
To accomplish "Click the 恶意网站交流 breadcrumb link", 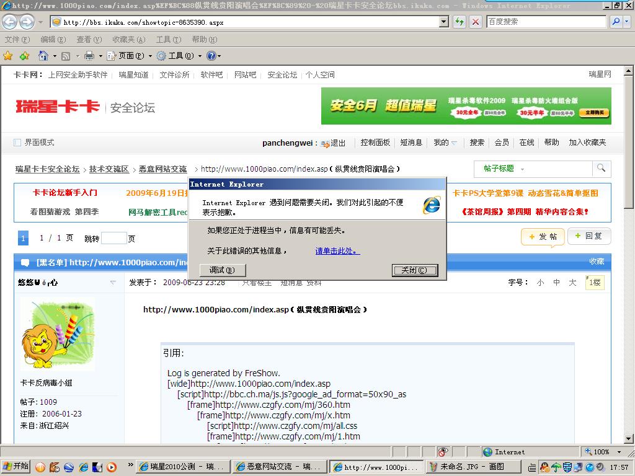I will click(163, 169).
